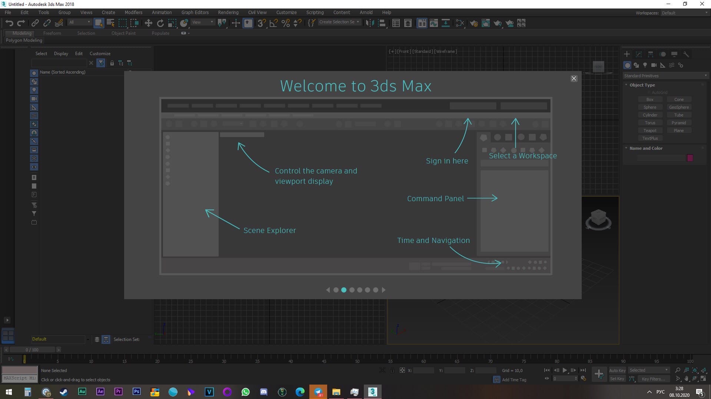Screen dimensions: 711x399
Task: Open the Modifiers menu
Action: 133,12
